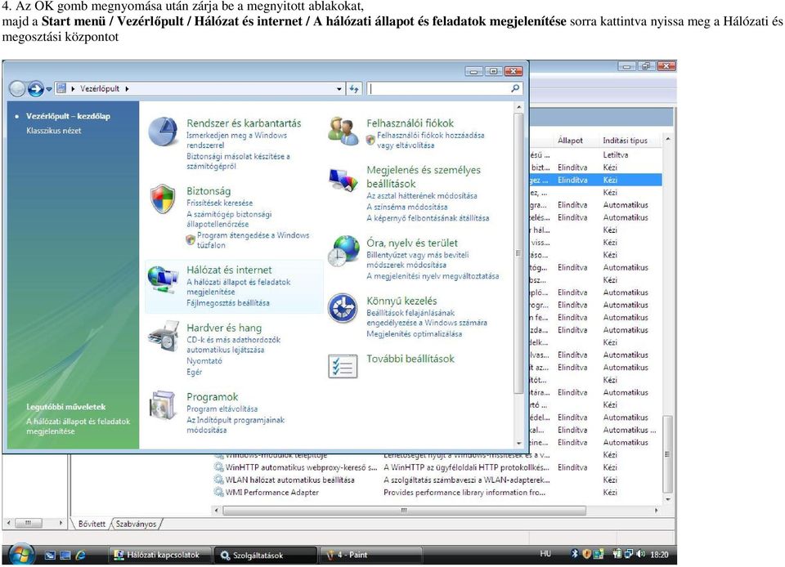Click the back navigation arrow
This screenshot has height=567, width=785.
point(17,88)
